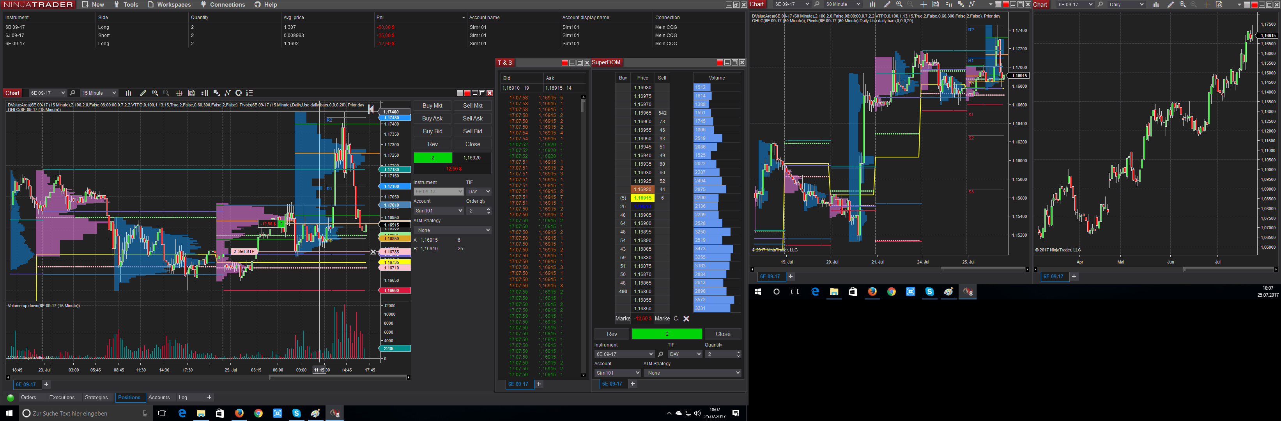
Task: Open Data Series icon in 15 Minute chart
Action: (216, 93)
